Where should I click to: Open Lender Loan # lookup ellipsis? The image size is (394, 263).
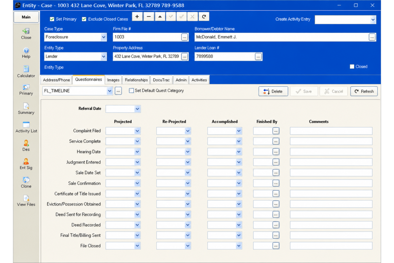pos(258,56)
